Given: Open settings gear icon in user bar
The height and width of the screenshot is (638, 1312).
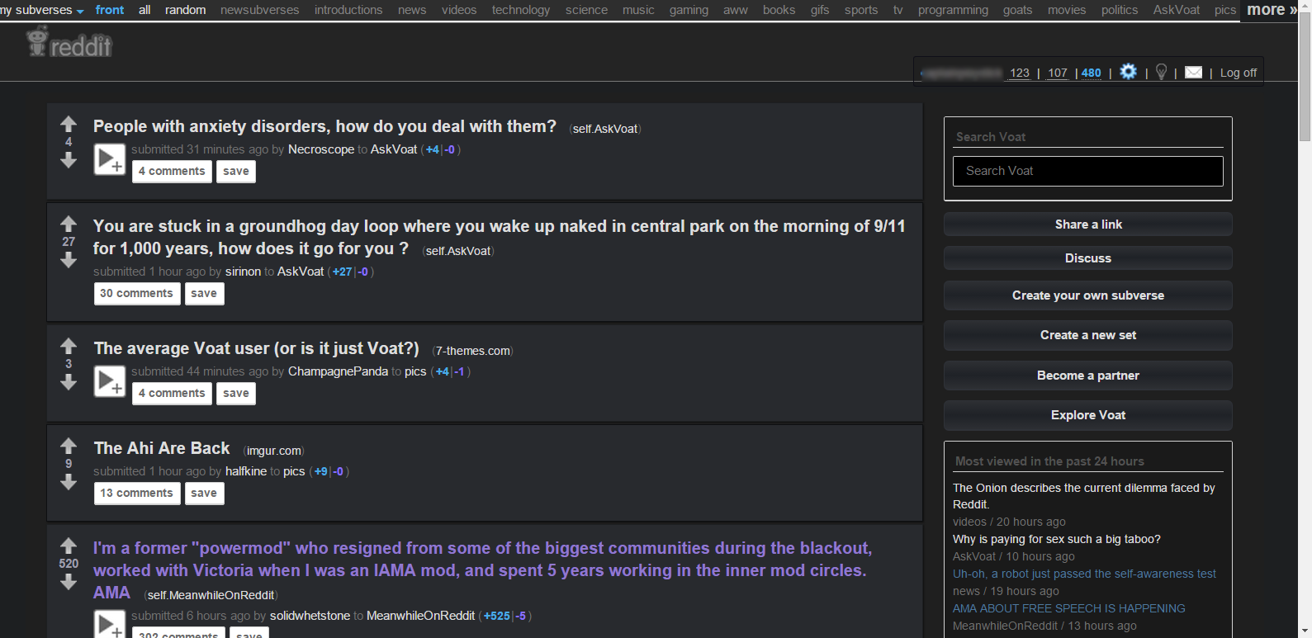Looking at the screenshot, I should click(1128, 72).
